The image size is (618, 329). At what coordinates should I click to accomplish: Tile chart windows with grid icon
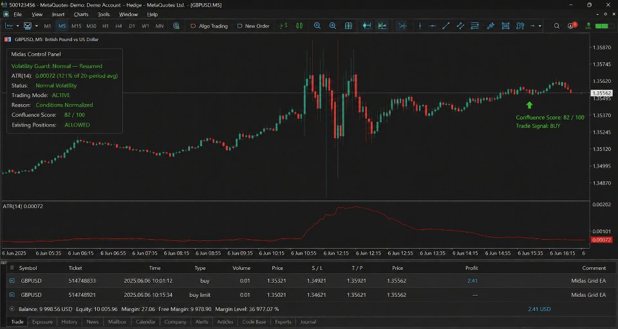pos(348,26)
